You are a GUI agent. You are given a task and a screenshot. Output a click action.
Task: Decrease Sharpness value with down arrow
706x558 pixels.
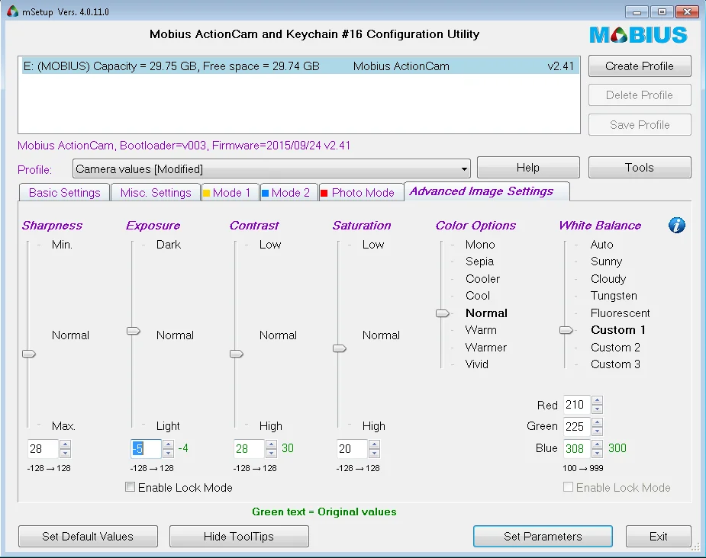pos(65,453)
